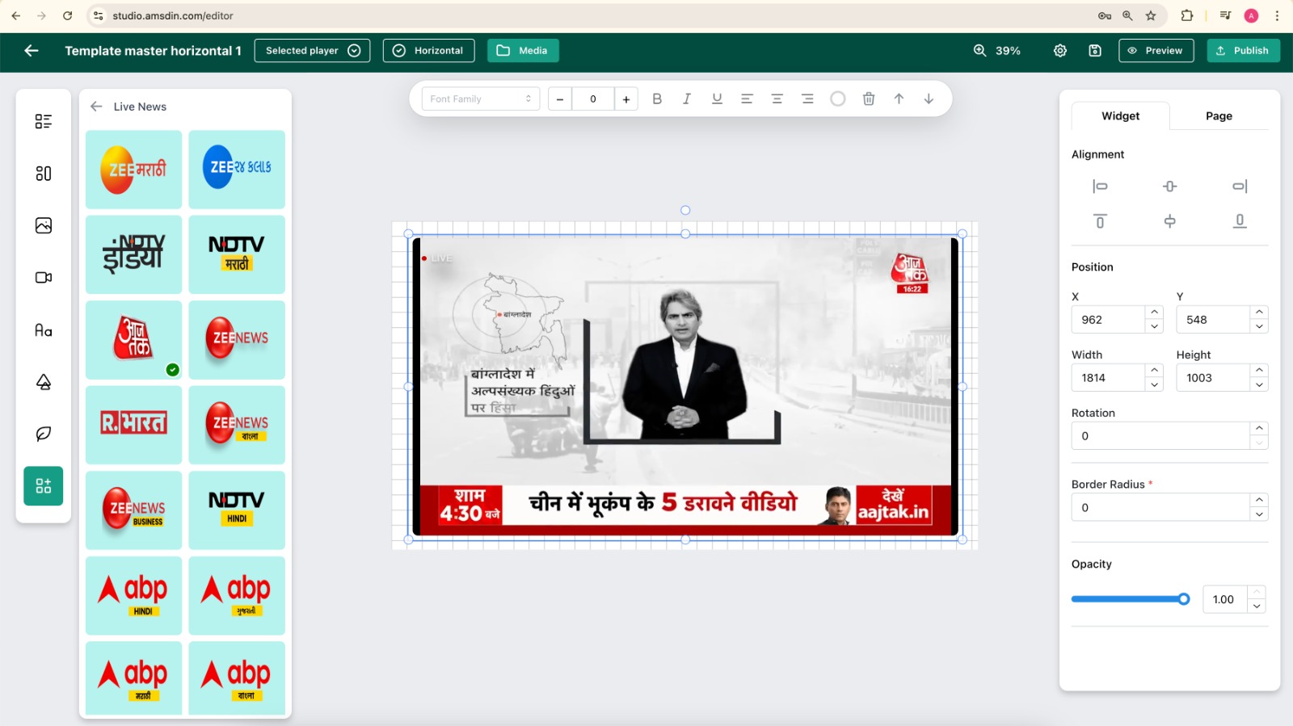The width and height of the screenshot is (1293, 726).
Task: Adjust the Opacity slider handle
Action: 1184,599
